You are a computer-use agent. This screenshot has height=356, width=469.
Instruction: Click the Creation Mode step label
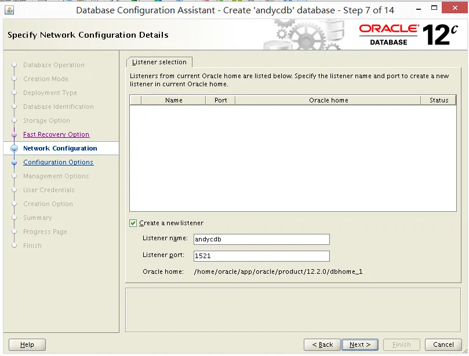(x=46, y=79)
